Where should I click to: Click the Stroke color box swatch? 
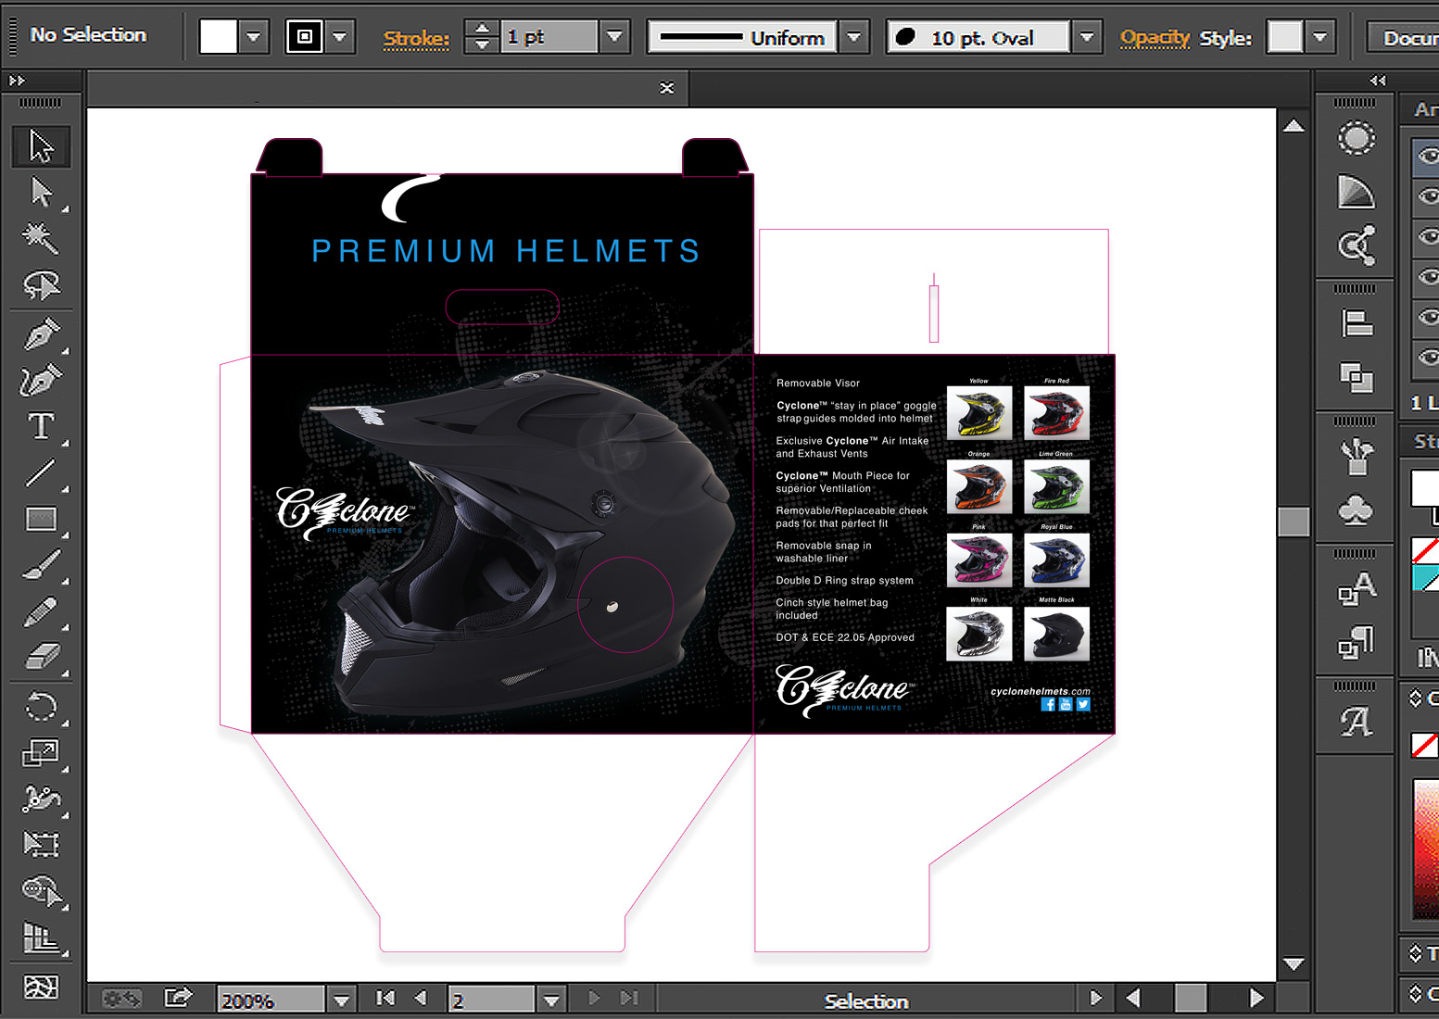coord(305,37)
